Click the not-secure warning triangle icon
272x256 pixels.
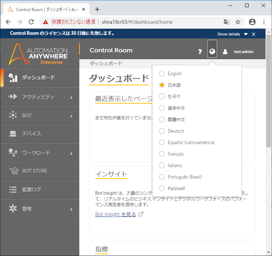tap(46, 22)
